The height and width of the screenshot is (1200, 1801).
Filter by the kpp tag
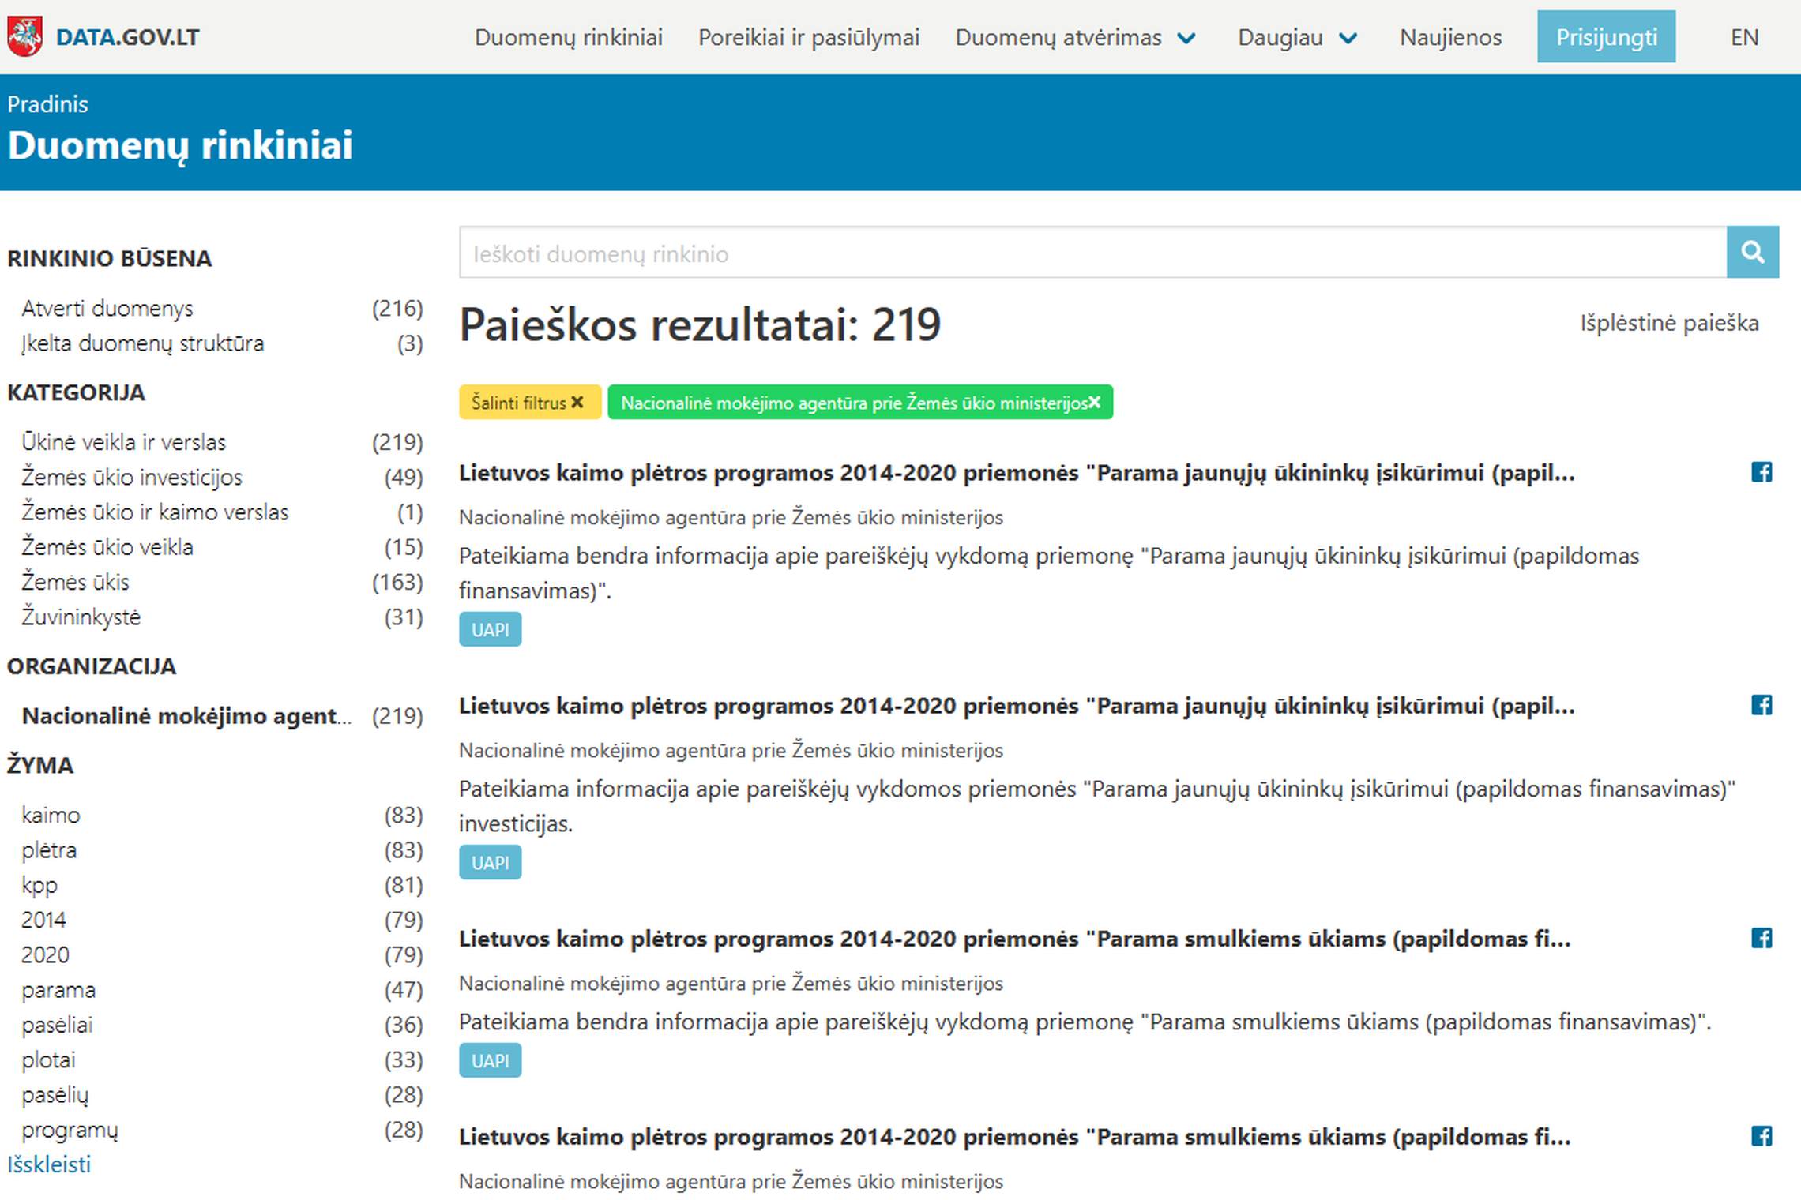(39, 886)
